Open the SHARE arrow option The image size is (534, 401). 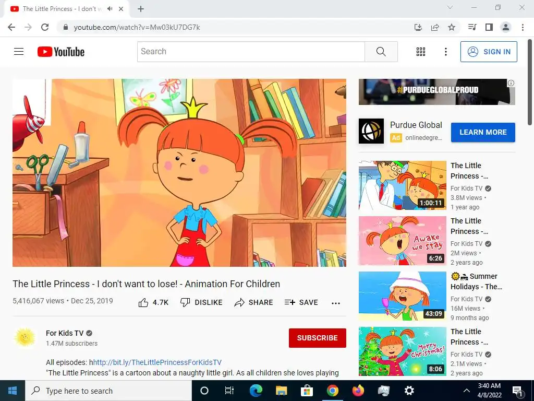[x=254, y=302]
